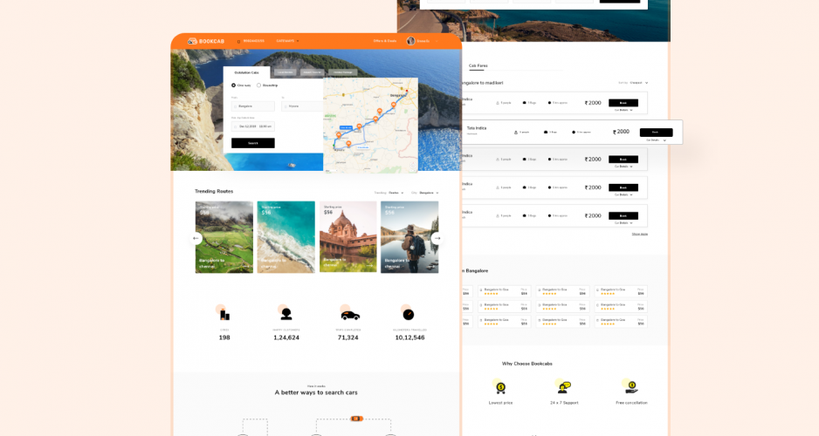Screen dimensions: 819x436
Task: Click the Free cancellation hand icon
Action: pyautogui.click(x=631, y=387)
